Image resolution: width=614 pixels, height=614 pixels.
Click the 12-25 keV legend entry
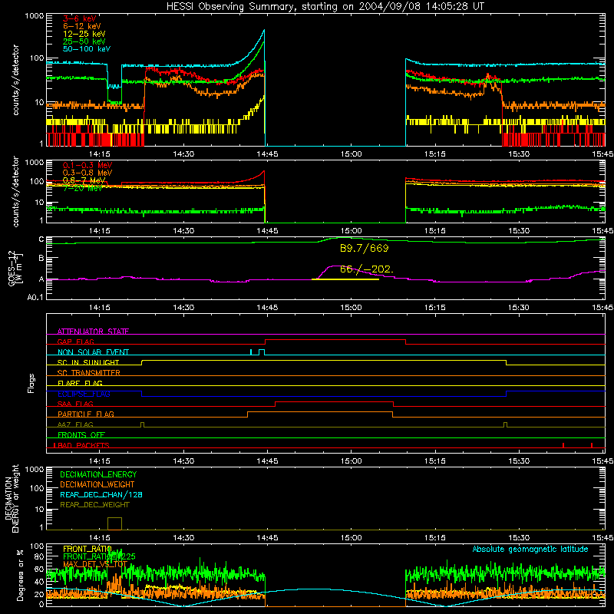[84, 34]
